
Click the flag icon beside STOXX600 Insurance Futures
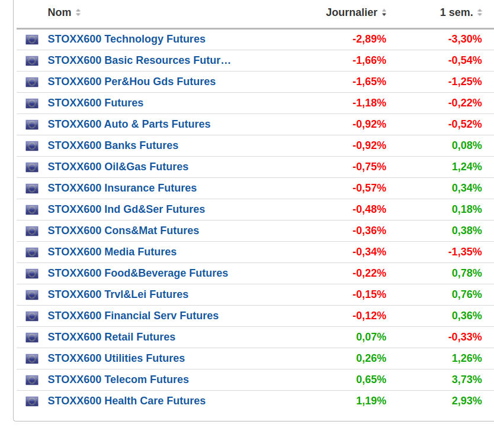32,189
